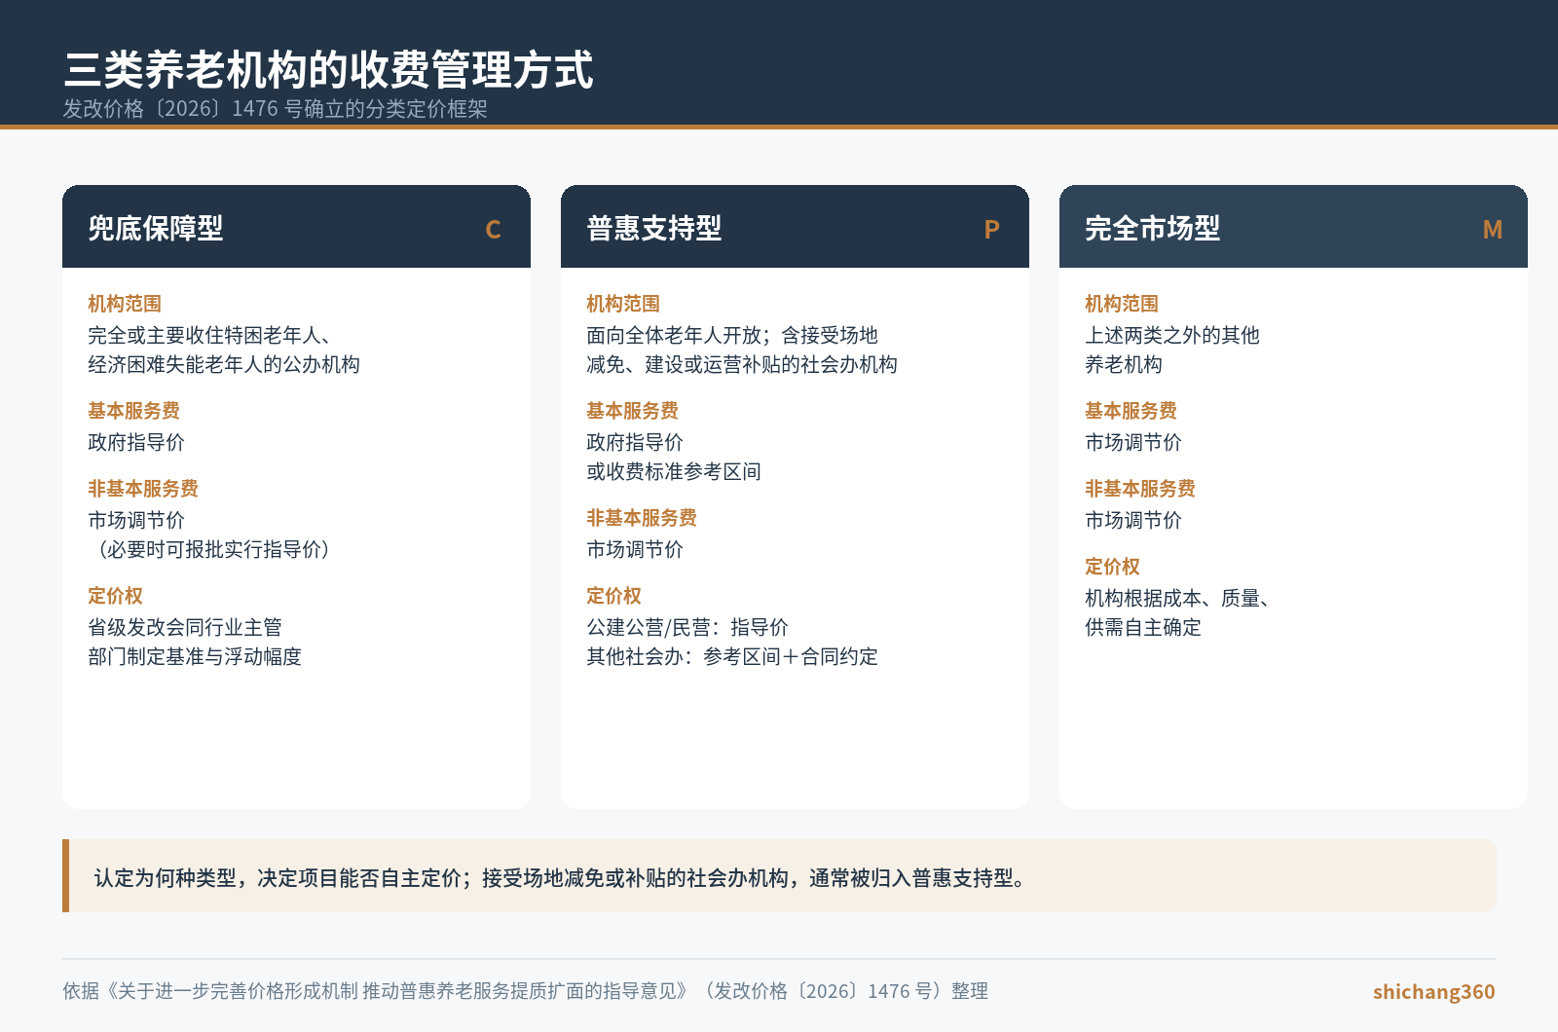Select the 兜底保障型 card heading

coord(156,228)
